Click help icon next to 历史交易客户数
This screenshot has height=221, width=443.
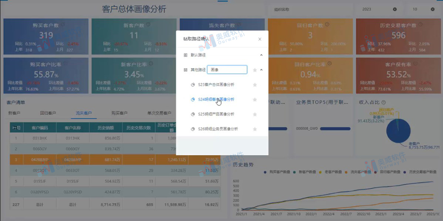[420, 24]
